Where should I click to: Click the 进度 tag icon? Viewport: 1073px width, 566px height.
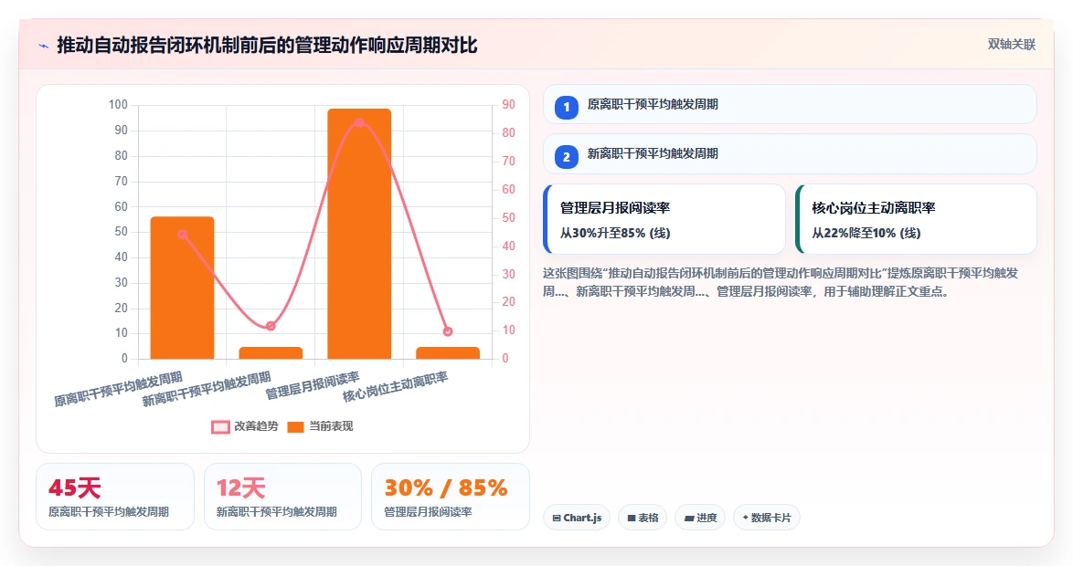[x=689, y=519]
